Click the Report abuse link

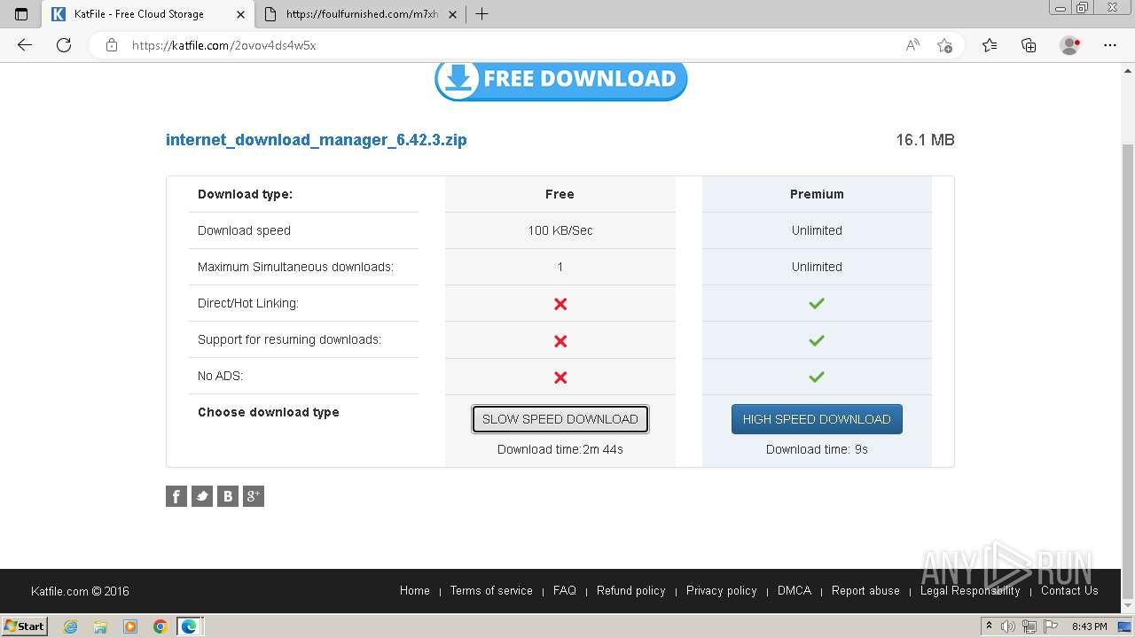[x=865, y=590]
